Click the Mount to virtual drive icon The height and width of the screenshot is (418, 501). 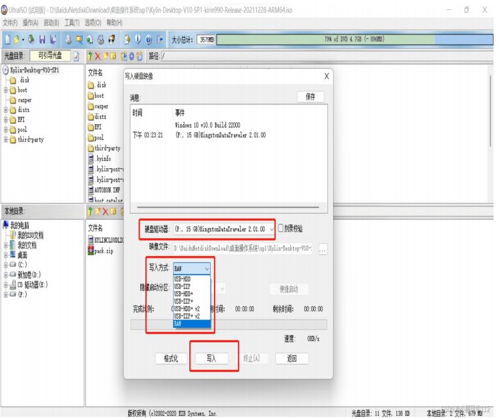[100, 40]
